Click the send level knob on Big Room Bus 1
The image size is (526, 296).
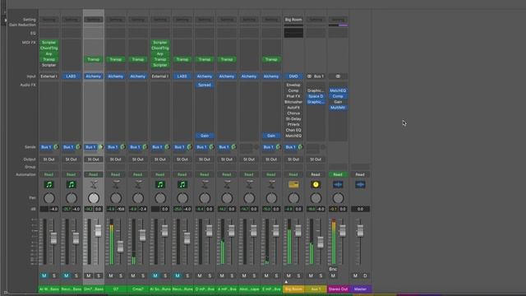tap(301, 147)
